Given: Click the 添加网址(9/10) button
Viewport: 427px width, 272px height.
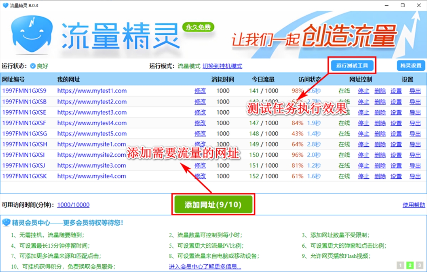Looking at the screenshot, I should tap(213, 204).
